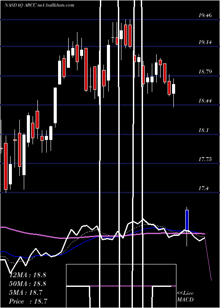
Task: Click the 5MA : 18.7 readout
Action: pos(26,293)
